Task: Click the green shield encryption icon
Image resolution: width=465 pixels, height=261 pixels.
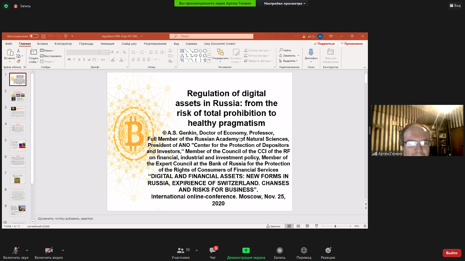Action: click(6, 6)
